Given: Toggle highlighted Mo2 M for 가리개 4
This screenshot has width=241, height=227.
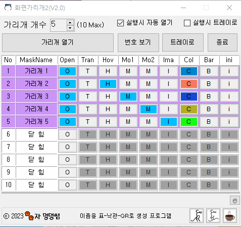Looking at the screenshot, I should (148, 109).
